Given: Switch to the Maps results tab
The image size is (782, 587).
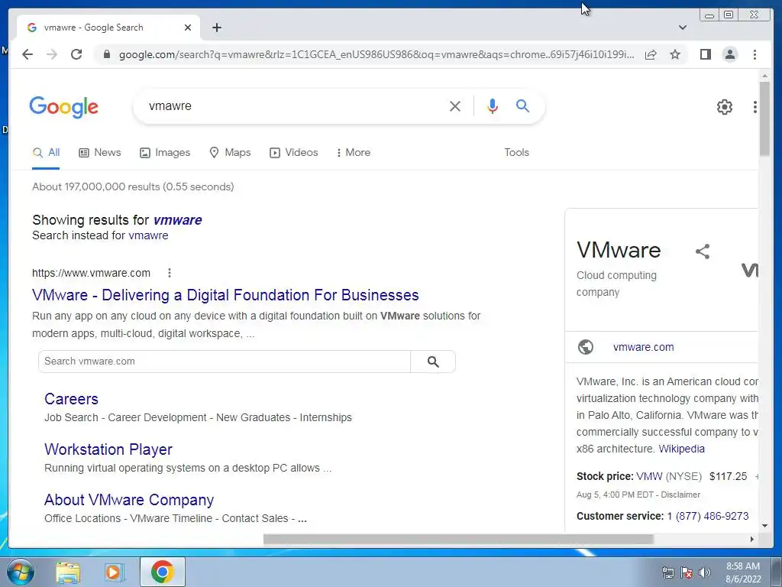Looking at the screenshot, I should [230, 153].
